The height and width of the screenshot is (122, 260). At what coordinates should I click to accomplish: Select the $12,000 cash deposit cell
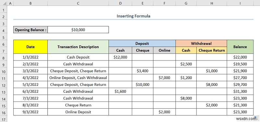[120, 57]
